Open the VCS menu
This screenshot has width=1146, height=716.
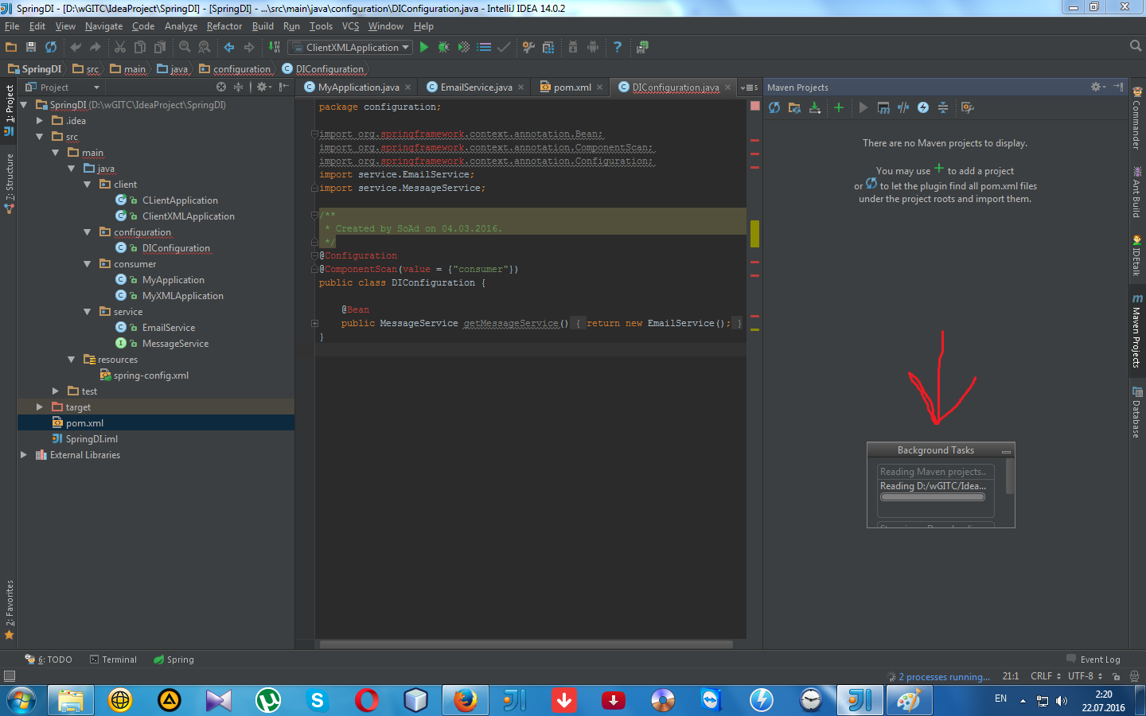[x=350, y=26]
